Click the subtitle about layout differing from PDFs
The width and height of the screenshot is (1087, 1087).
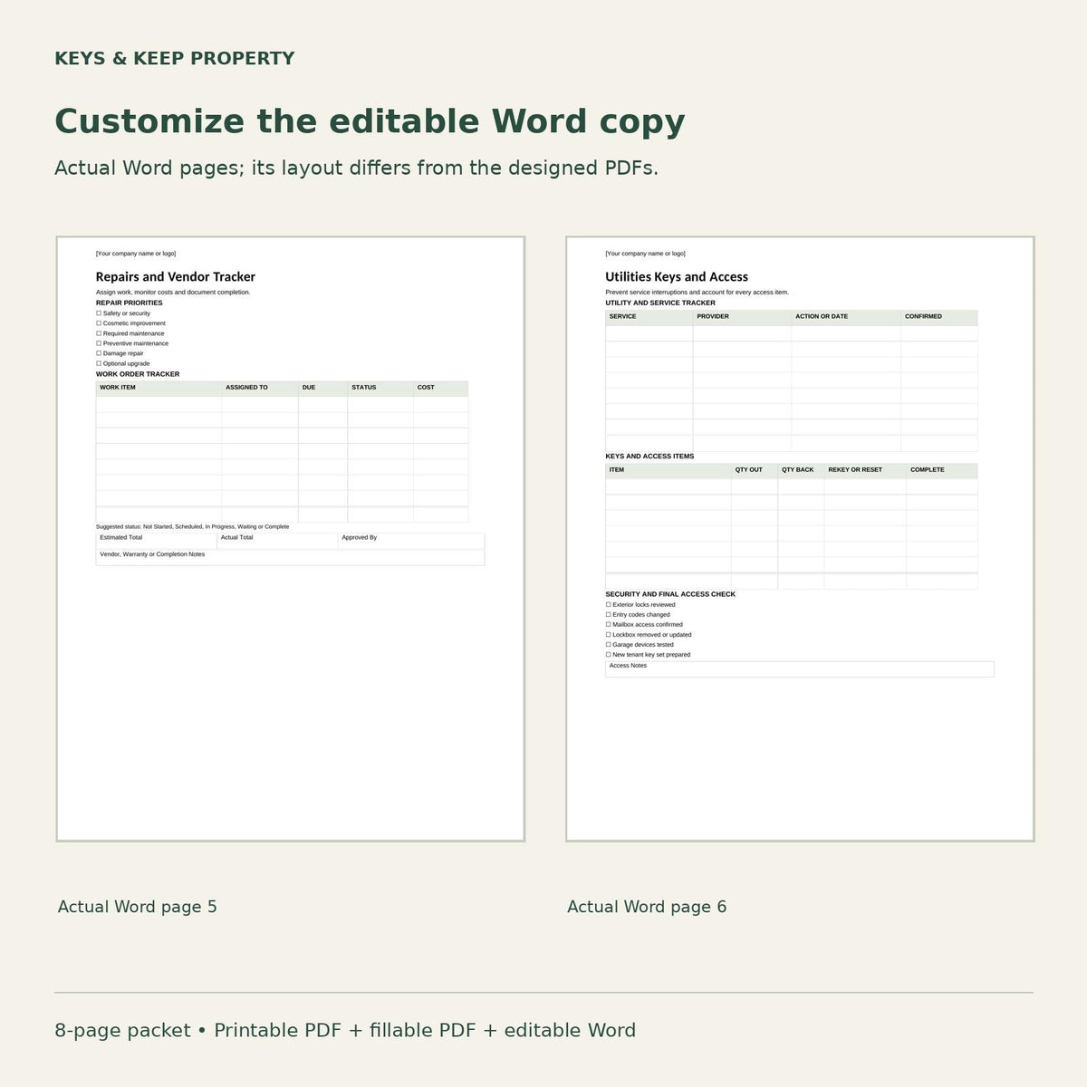point(356,168)
